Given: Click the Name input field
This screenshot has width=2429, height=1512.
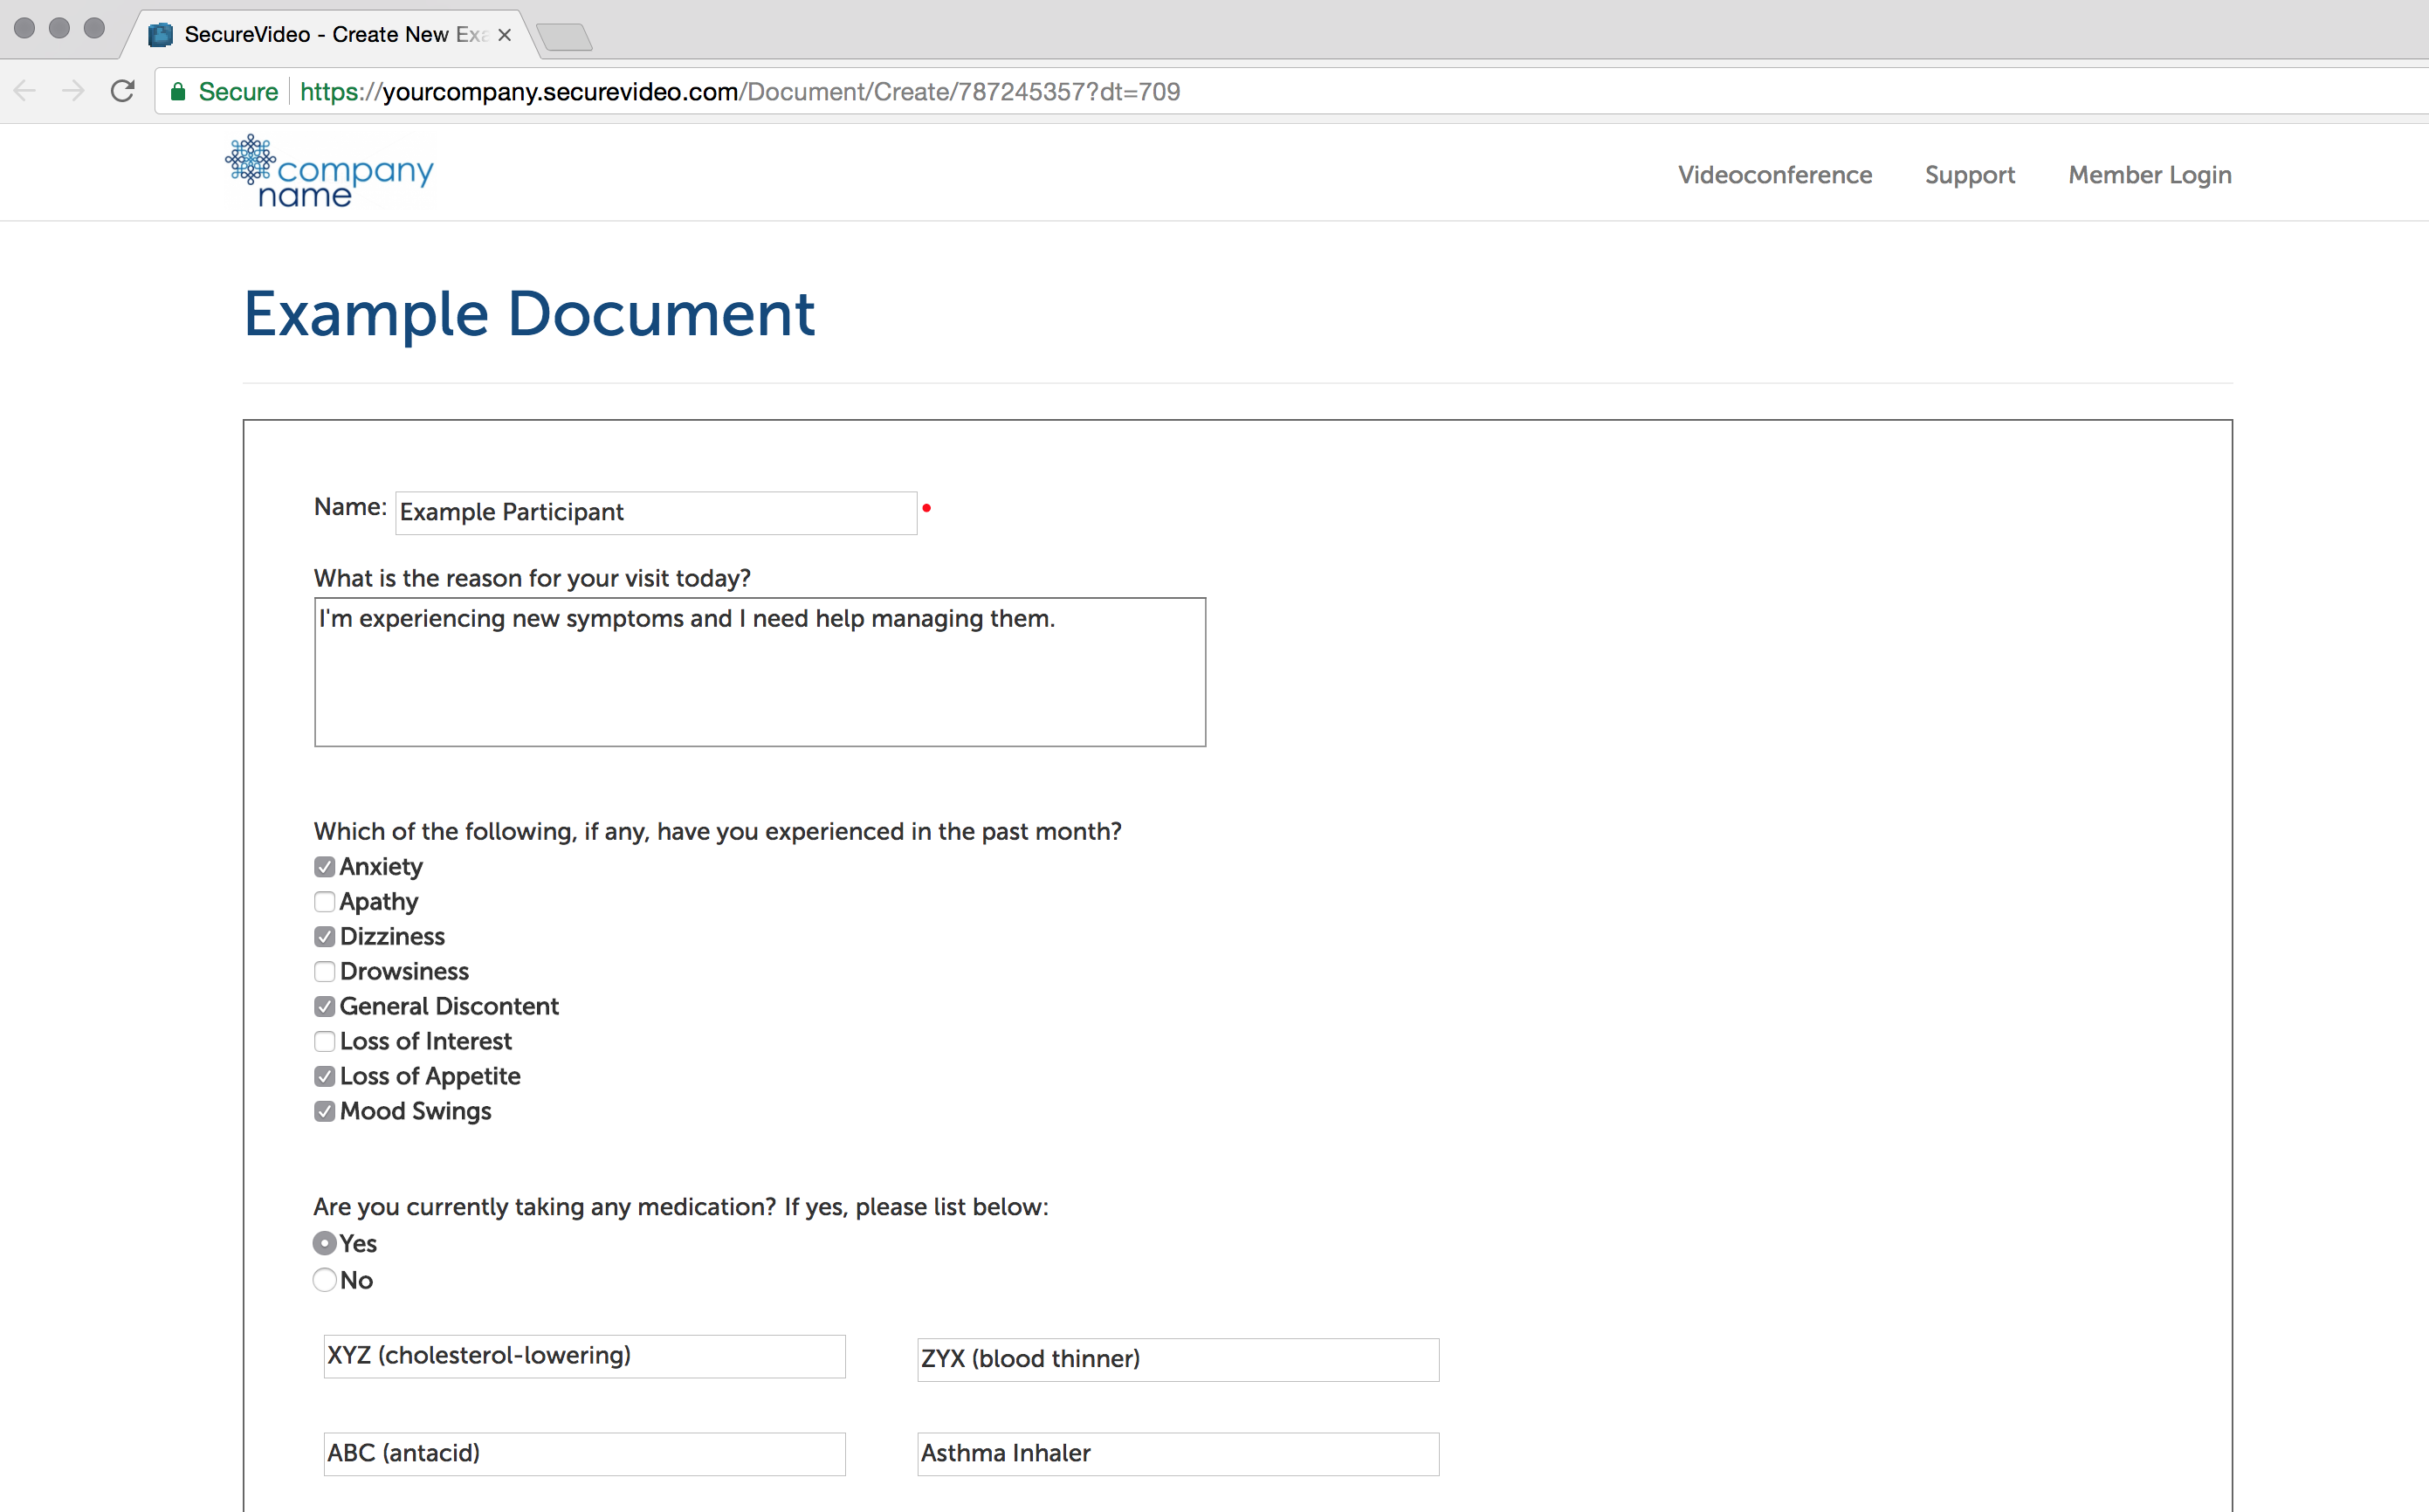Looking at the screenshot, I should 656,512.
